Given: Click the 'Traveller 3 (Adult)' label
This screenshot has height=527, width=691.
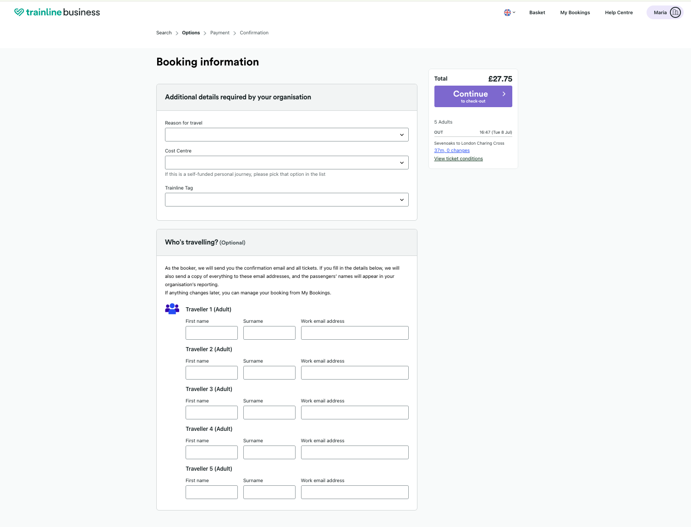Looking at the screenshot, I should 209,389.
